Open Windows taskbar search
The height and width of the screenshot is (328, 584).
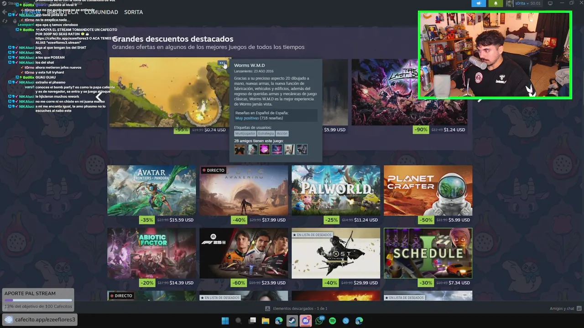tap(238, 321)
